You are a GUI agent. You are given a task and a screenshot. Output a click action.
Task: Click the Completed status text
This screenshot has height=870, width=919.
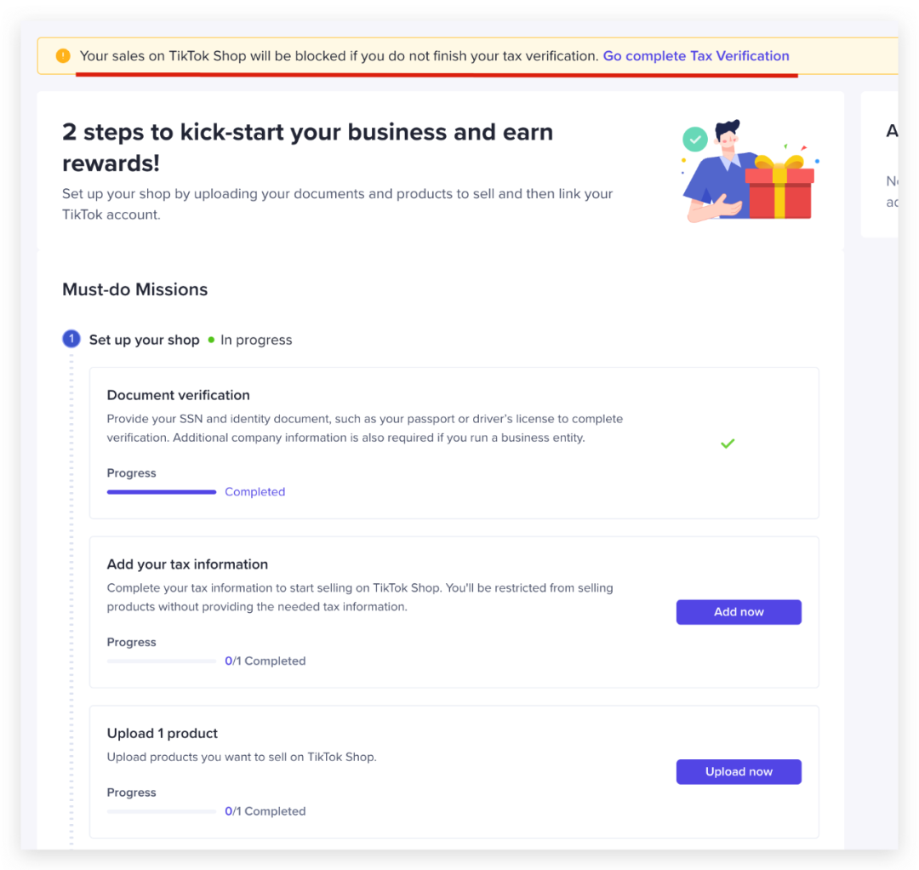click(x=254, y=492)
